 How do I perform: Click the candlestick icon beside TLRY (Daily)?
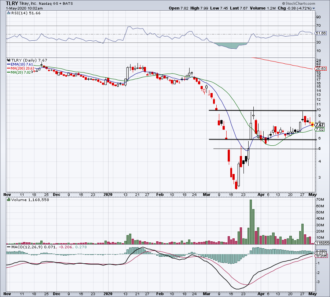(9, 60)
